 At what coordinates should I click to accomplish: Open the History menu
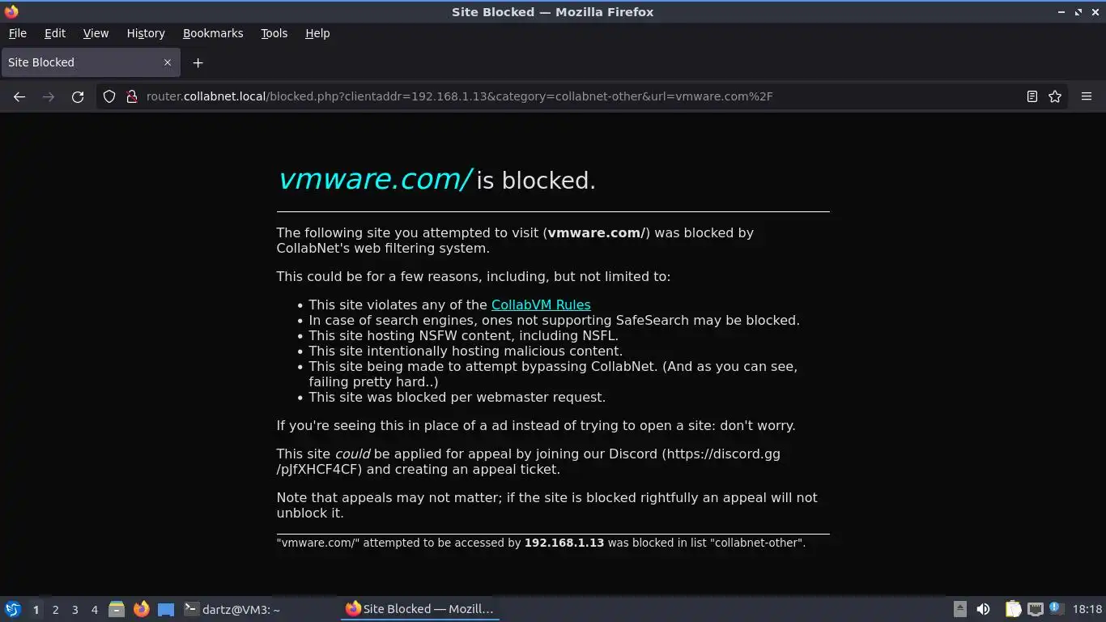146,33
